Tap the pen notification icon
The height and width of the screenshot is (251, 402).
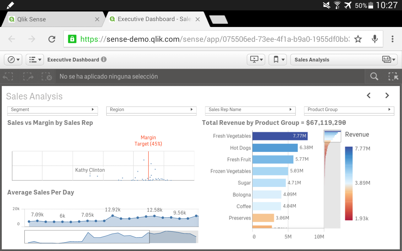coord(10,5)
